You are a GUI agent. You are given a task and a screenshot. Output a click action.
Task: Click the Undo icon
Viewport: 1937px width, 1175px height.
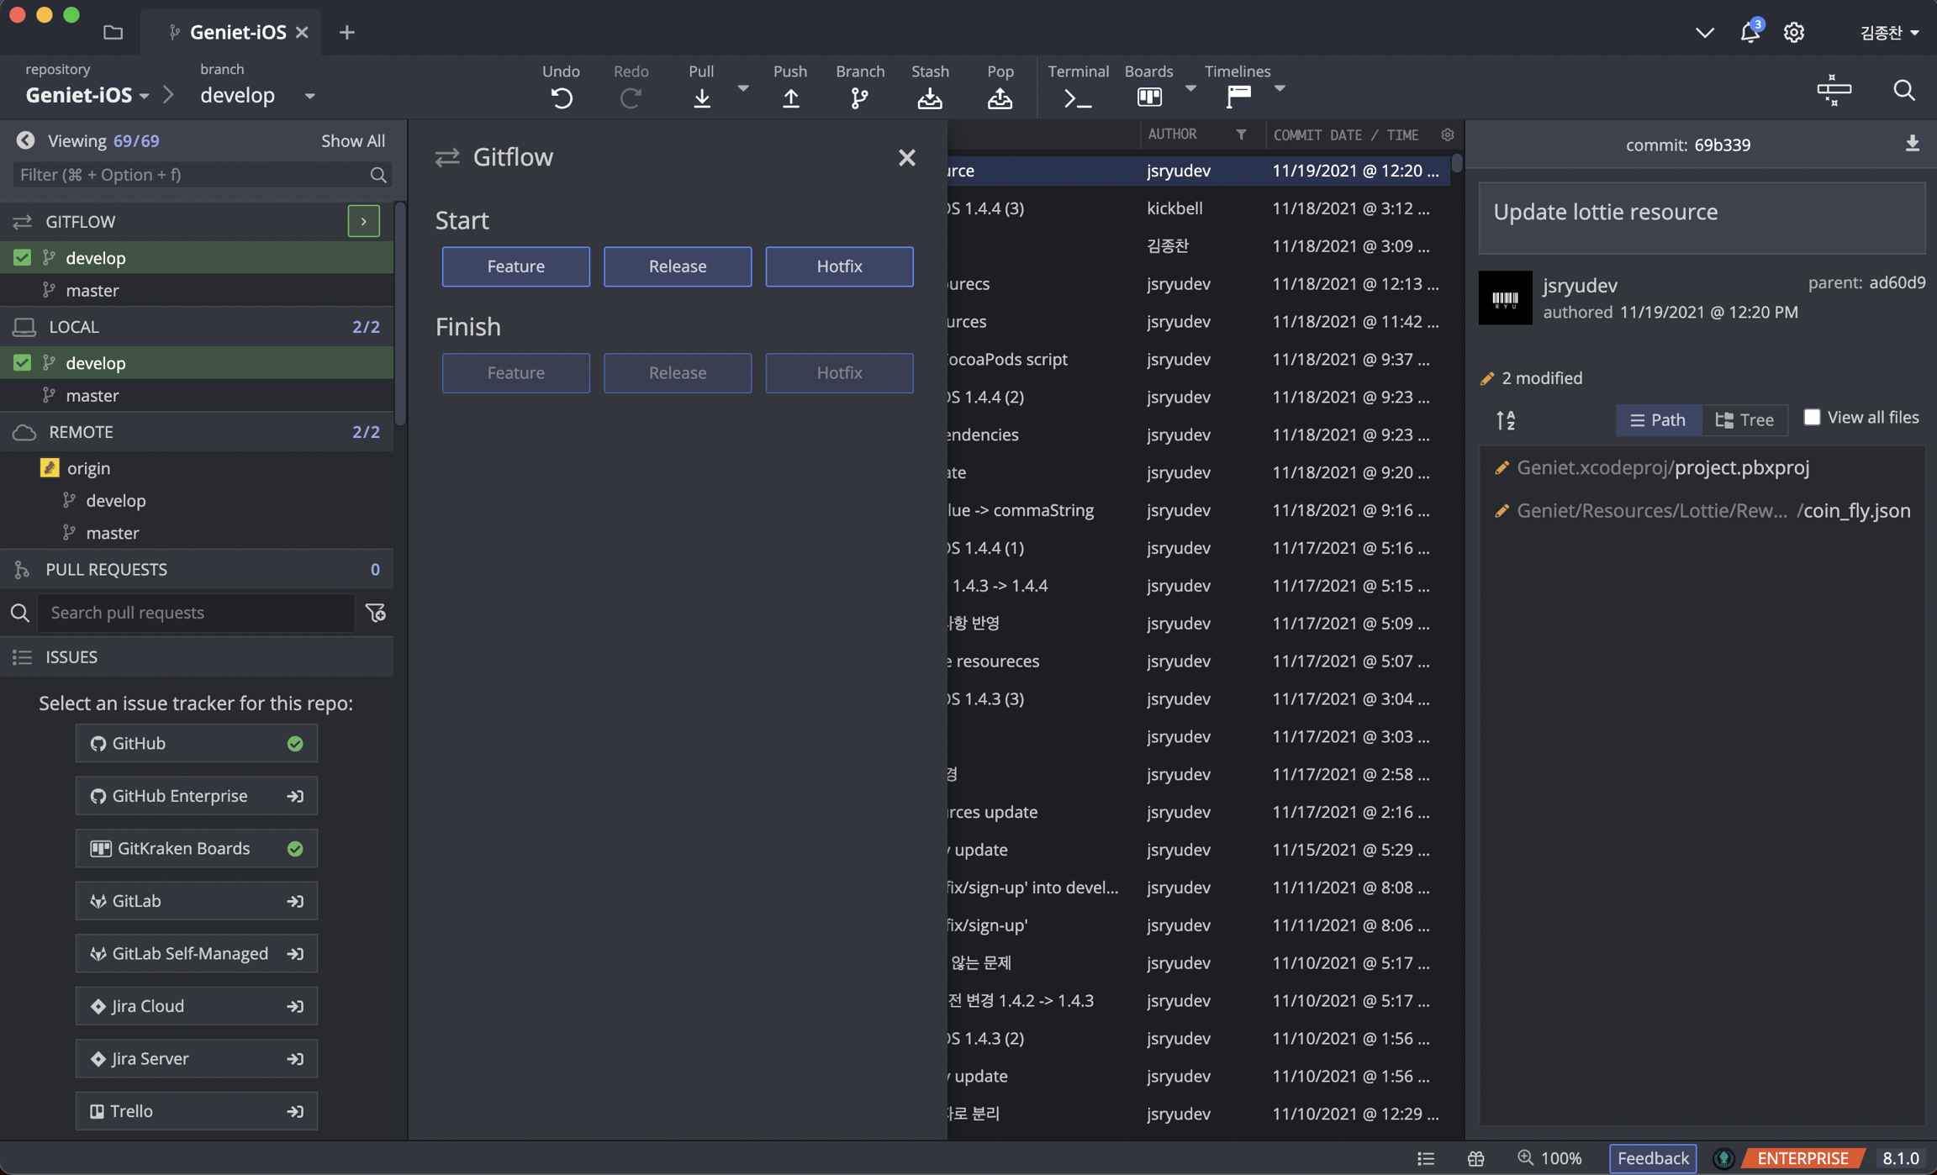coord(561,97)
